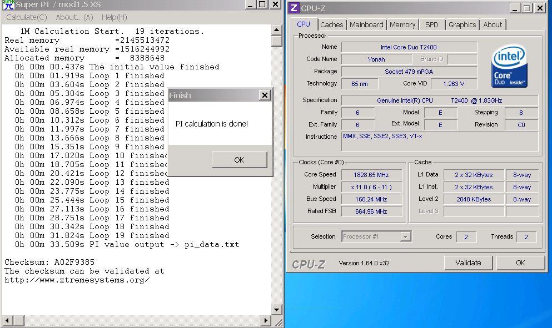The width and height of the screenshot is (552, 328).
Task: Click the Cores value '2'
Action: tap(466, 237)
